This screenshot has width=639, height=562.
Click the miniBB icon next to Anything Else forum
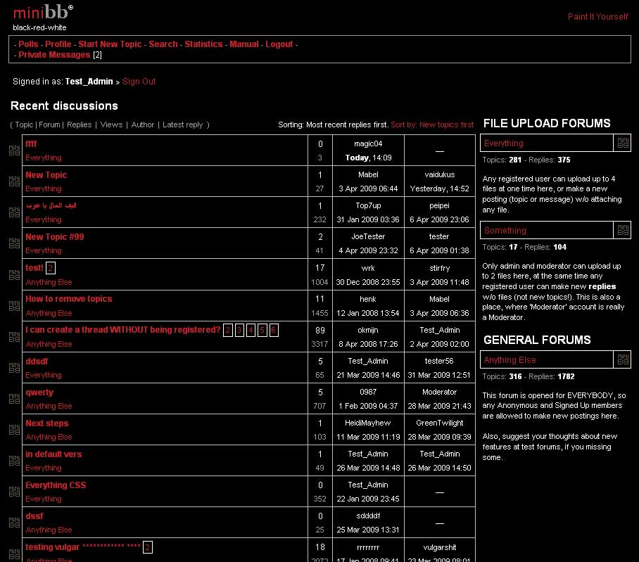pos(623,359)
